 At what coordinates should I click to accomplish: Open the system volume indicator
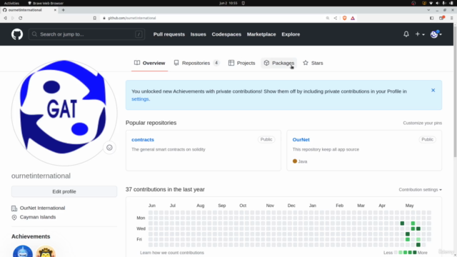pyautogui.click(x=438, y=3)
